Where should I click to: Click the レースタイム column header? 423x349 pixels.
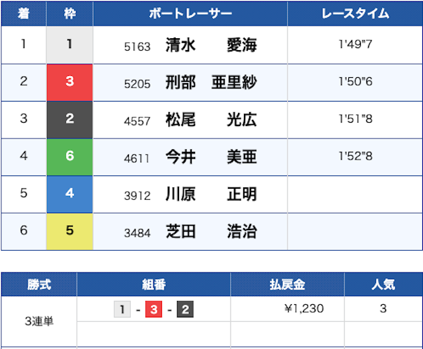click(x=354, y=13)
